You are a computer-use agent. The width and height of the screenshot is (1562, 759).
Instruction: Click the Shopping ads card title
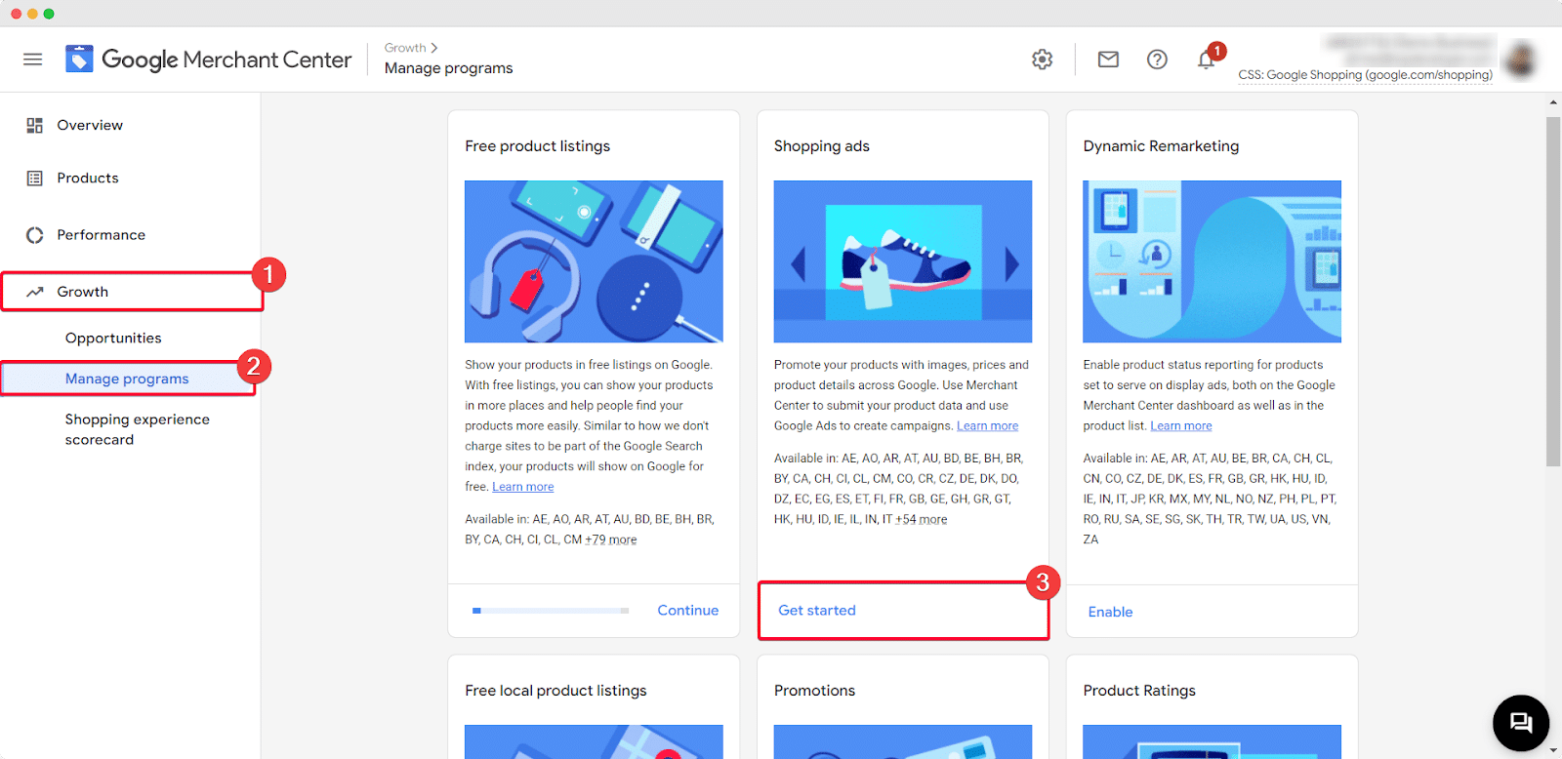click(821, 146)
